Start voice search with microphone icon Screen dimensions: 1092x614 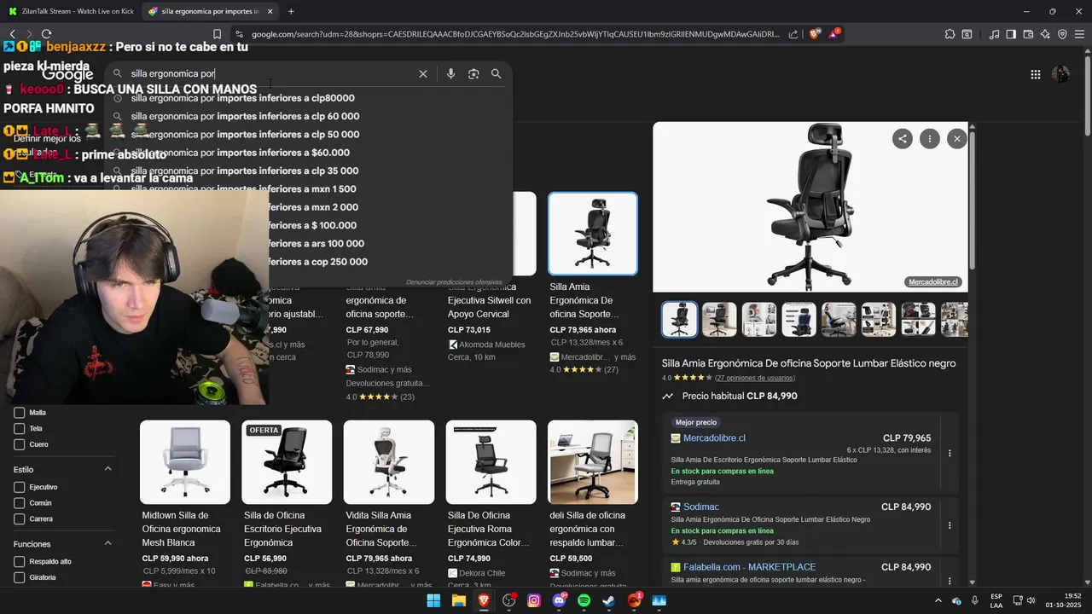(x=450, y=74)
